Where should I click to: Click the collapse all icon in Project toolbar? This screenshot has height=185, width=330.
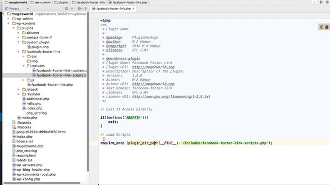(72, 9)
